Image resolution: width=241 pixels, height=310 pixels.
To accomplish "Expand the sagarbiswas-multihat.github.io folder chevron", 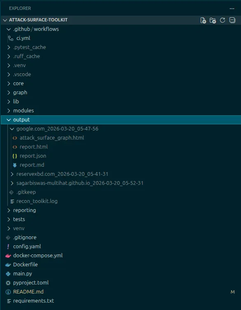I will pos(12,183).
